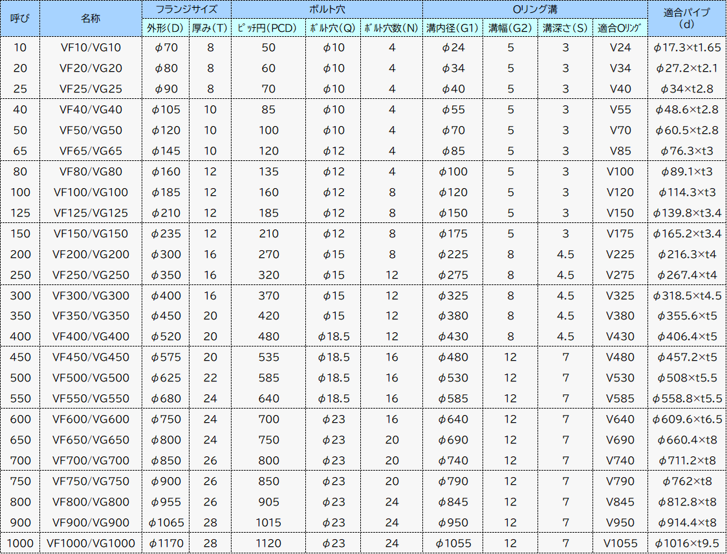Select the ピッチ円(PCD) sub-header
This screenshot has width=727, height=554.
pos(268,28)
